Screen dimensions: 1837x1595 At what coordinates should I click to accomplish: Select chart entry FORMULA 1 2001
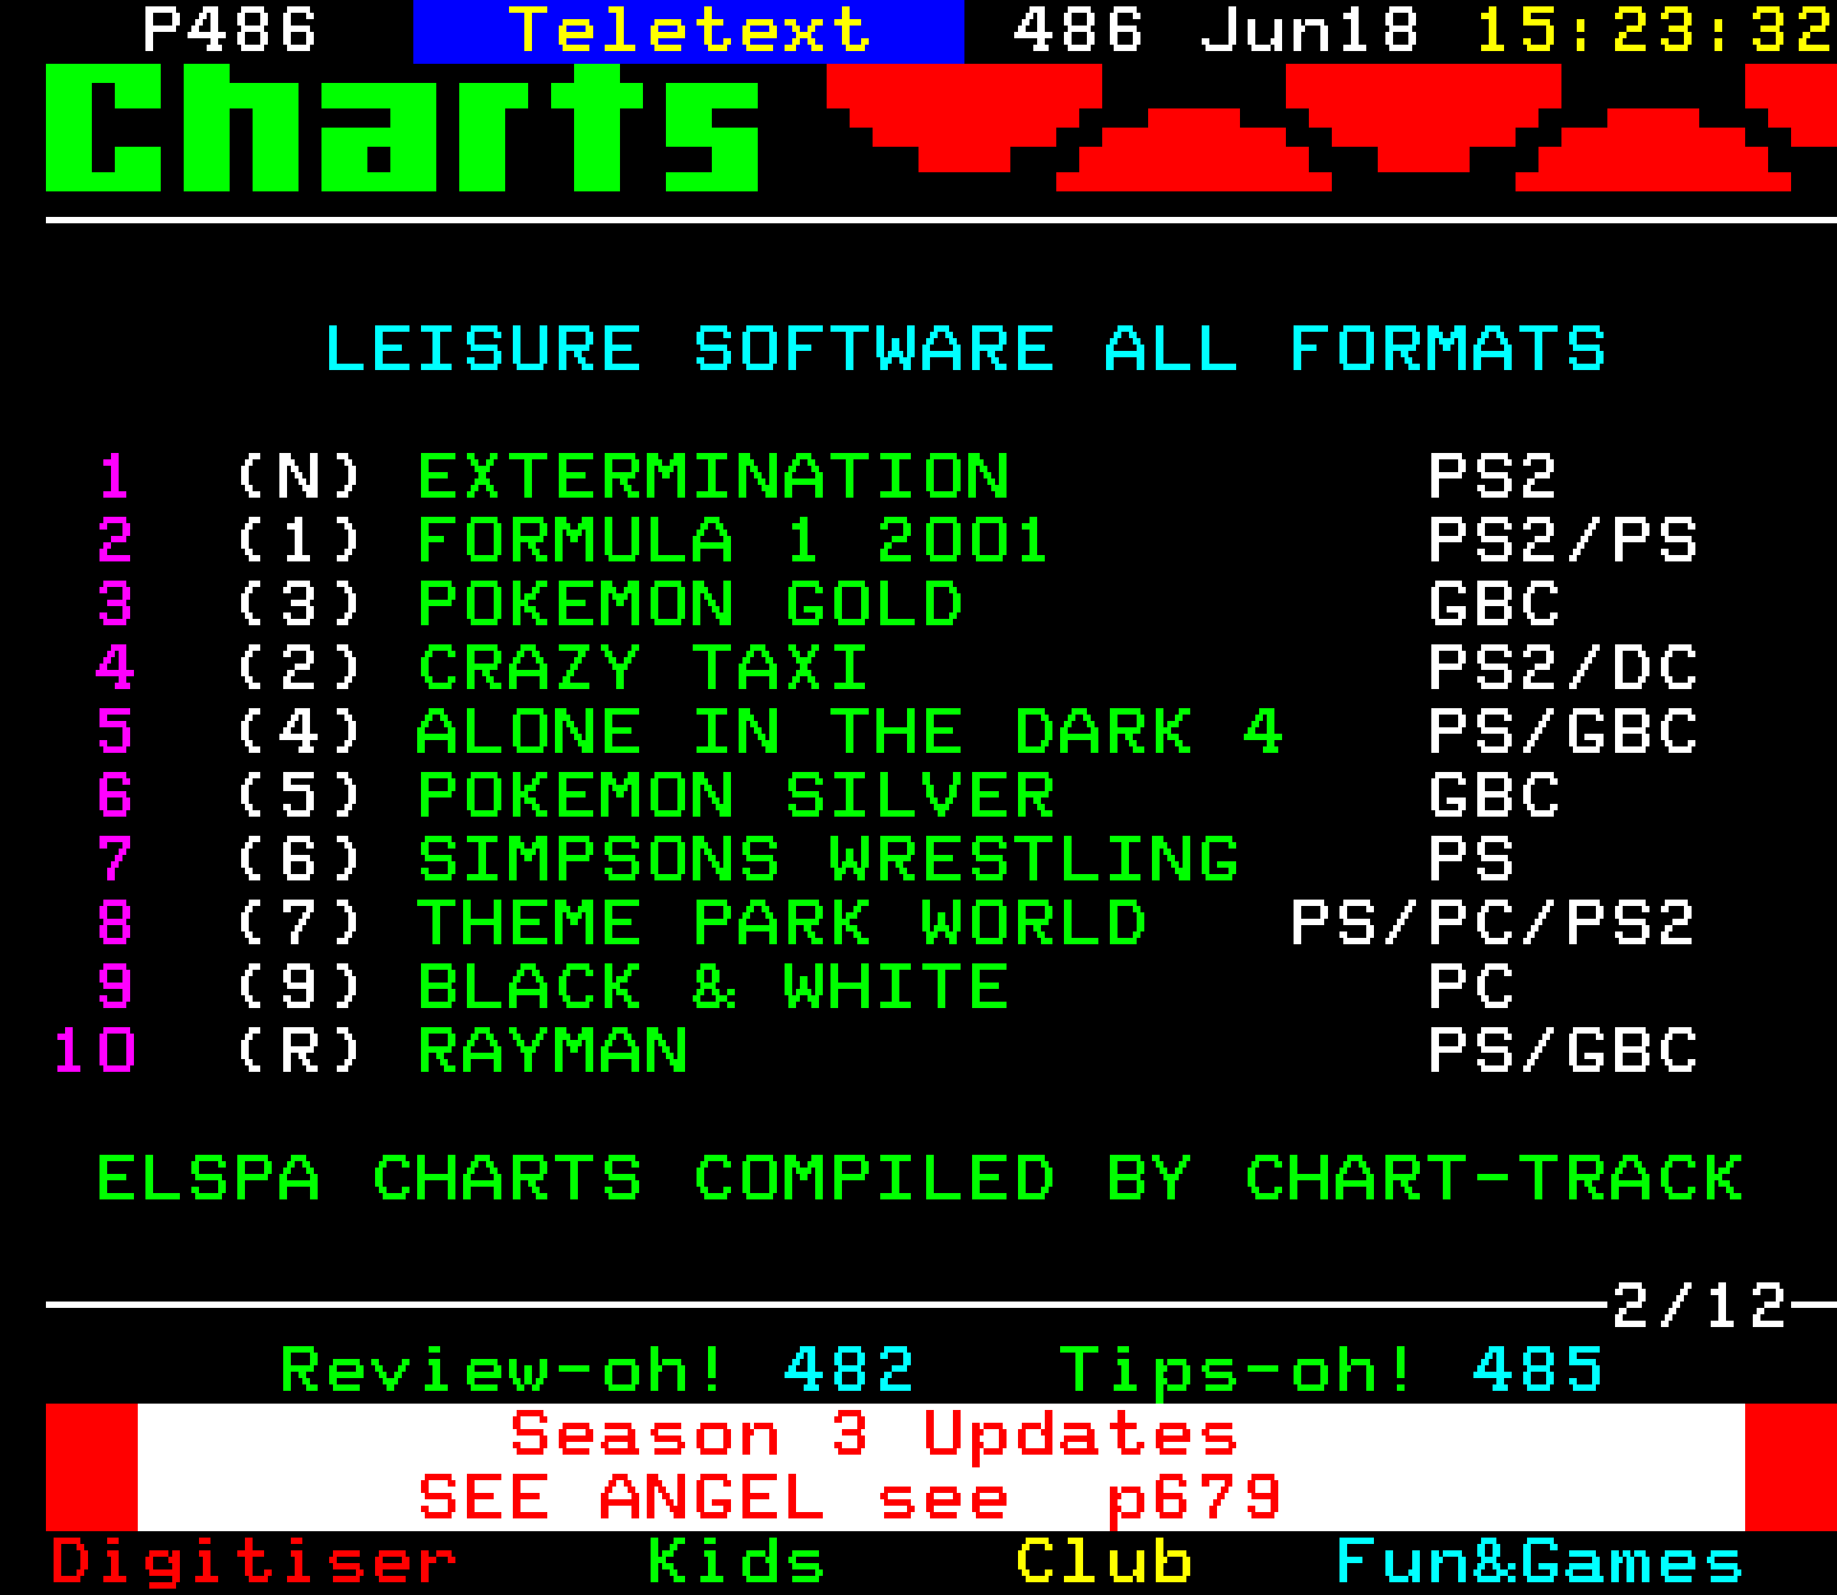[x=732, y=539]
